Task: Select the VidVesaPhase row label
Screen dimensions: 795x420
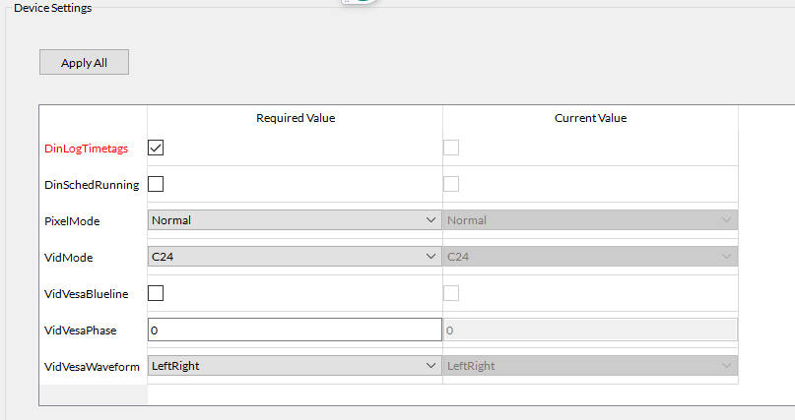Action: [x=81, y=330]
